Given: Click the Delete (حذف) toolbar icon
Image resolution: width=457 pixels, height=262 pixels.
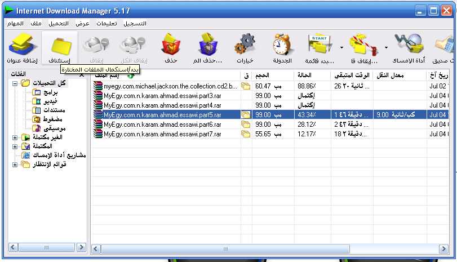Looking at the screenshot, I should [x=171, y=48].
